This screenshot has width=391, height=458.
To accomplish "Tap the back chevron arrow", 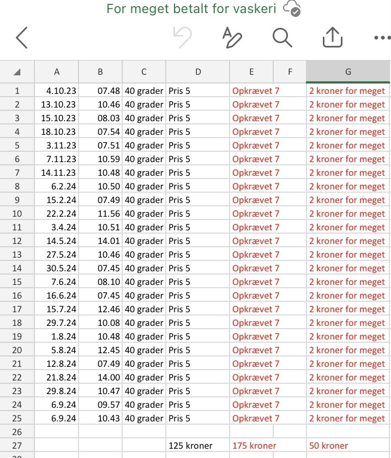I will click(x=22, y=38).
